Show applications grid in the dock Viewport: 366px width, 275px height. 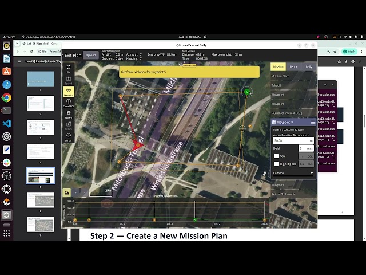point(6,233)
